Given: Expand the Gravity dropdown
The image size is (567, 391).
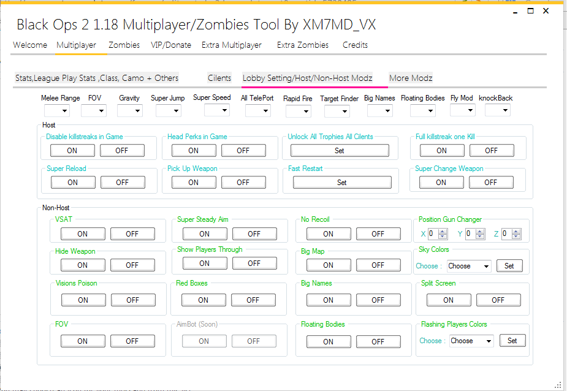Looking at the screenshot, I should pos(130,111).
